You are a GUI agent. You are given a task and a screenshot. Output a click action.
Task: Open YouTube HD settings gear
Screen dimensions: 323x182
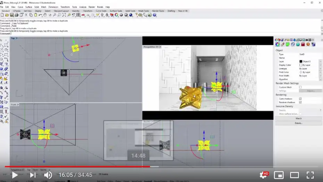tap(264, 175)
